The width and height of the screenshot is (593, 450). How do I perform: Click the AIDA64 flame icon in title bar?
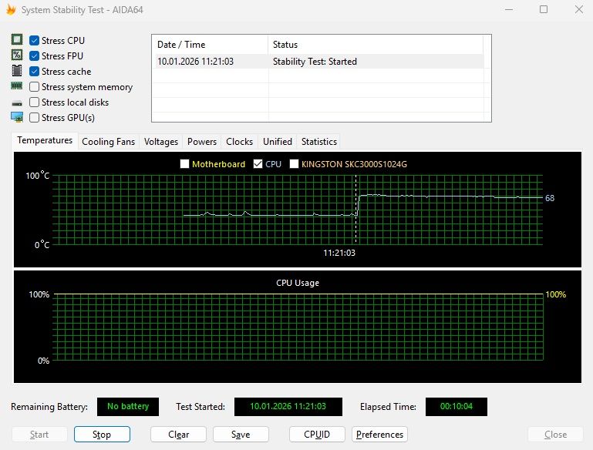pyautogui.click(x=11, y=9)
